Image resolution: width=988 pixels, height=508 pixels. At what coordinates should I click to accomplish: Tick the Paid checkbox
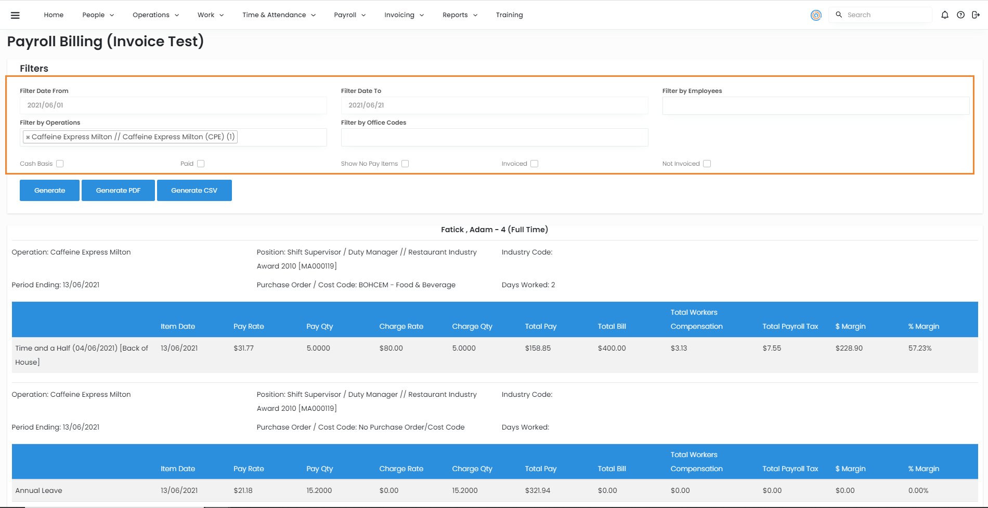201,164
